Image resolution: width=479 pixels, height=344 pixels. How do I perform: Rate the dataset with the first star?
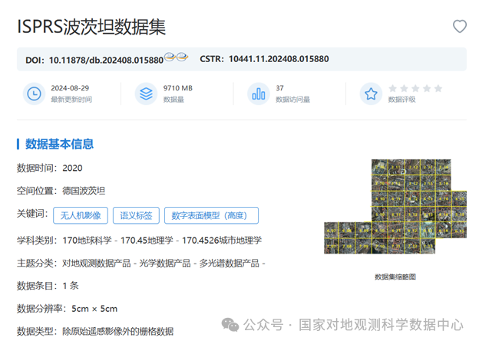(392, 88)
